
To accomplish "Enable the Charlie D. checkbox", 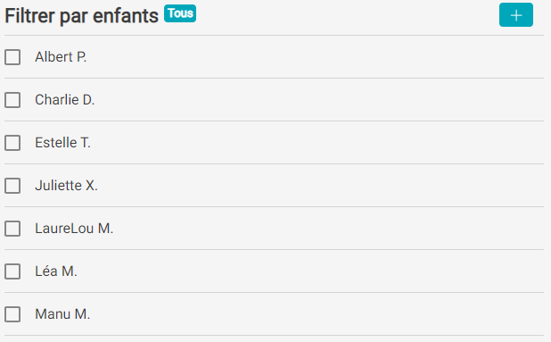I will pyautogui.click(x=12, y=100).
